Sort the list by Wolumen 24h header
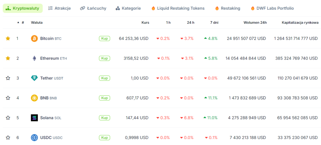The width and height of the screenshot is (321, 145). click(255, 23)
